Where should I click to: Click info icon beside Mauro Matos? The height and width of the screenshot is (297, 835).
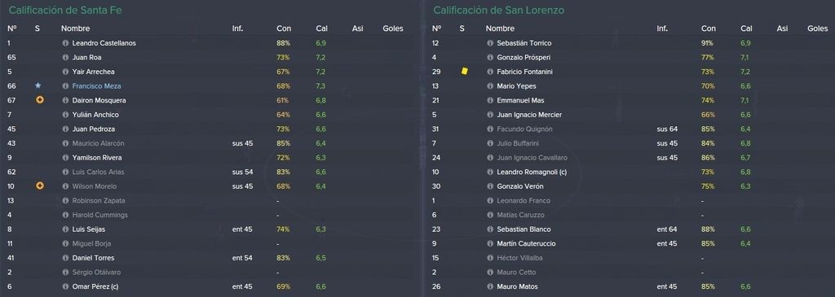(x=490, y=286)
